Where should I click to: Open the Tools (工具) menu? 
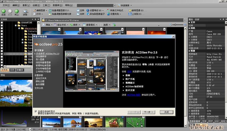tap(46, 5)
